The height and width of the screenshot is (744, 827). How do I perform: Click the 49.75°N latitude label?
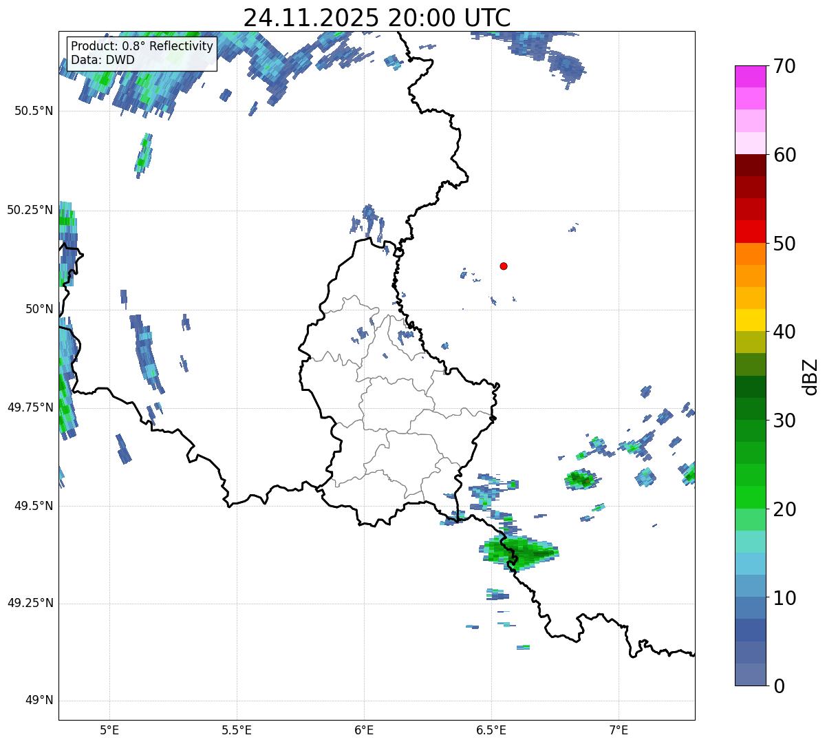(30, 407)
